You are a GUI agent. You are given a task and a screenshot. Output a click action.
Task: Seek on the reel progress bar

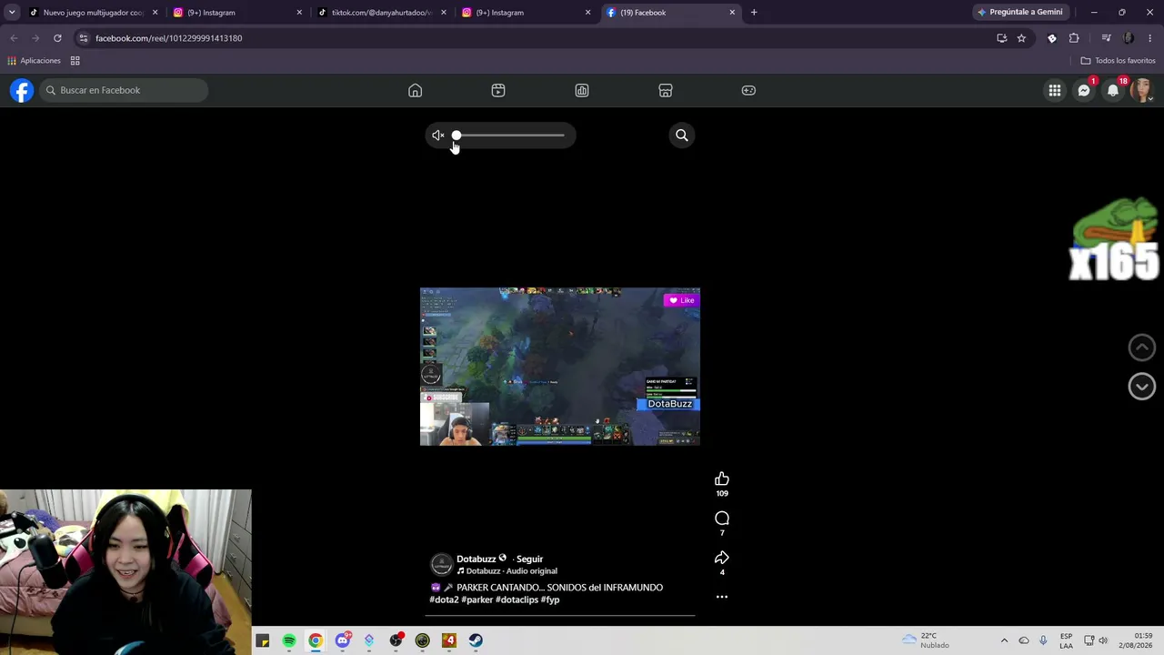pos(560,616)
